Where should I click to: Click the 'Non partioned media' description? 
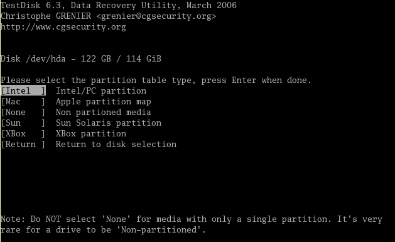pos(103,113)
